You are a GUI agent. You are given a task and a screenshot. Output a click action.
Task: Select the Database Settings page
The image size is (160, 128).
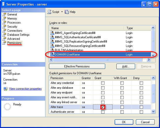(x=18, y=35)
